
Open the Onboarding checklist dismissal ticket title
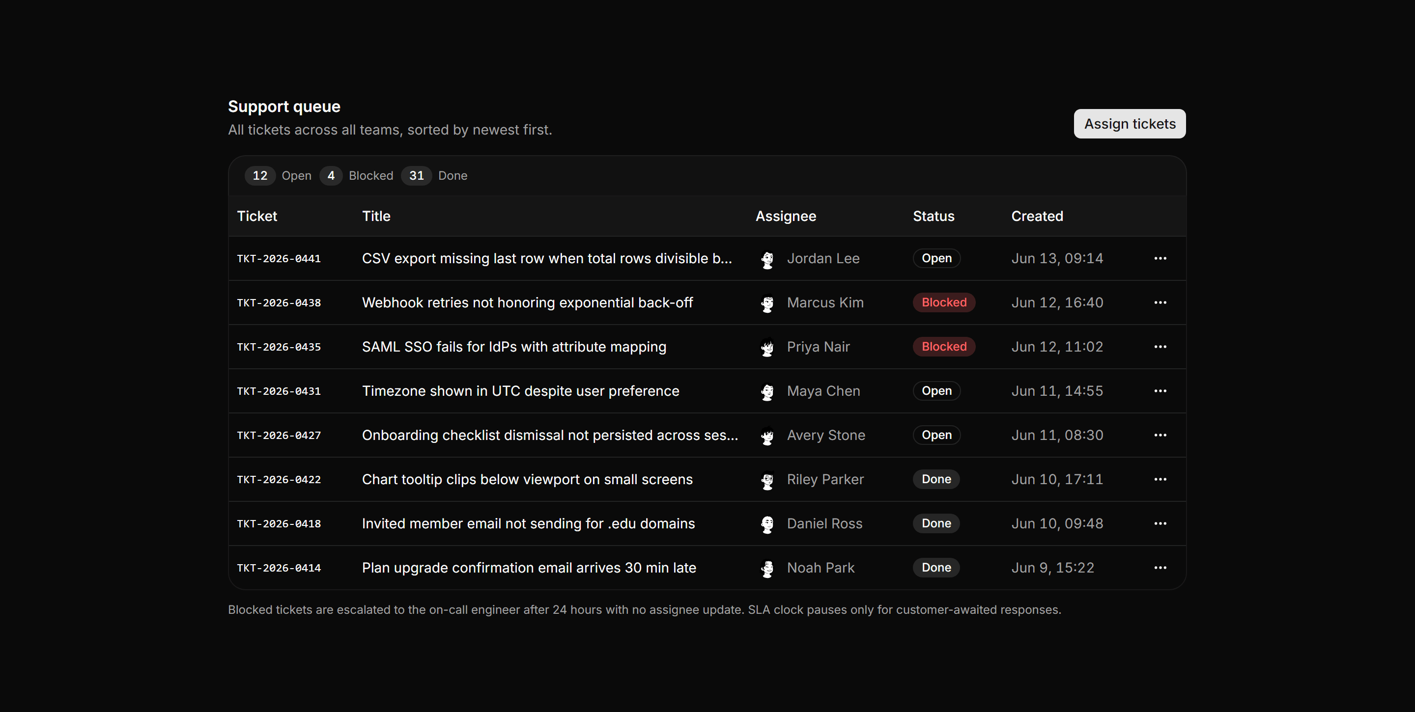click(x=550, y=436)
